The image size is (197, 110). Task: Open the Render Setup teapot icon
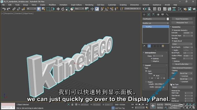(185, 9)
